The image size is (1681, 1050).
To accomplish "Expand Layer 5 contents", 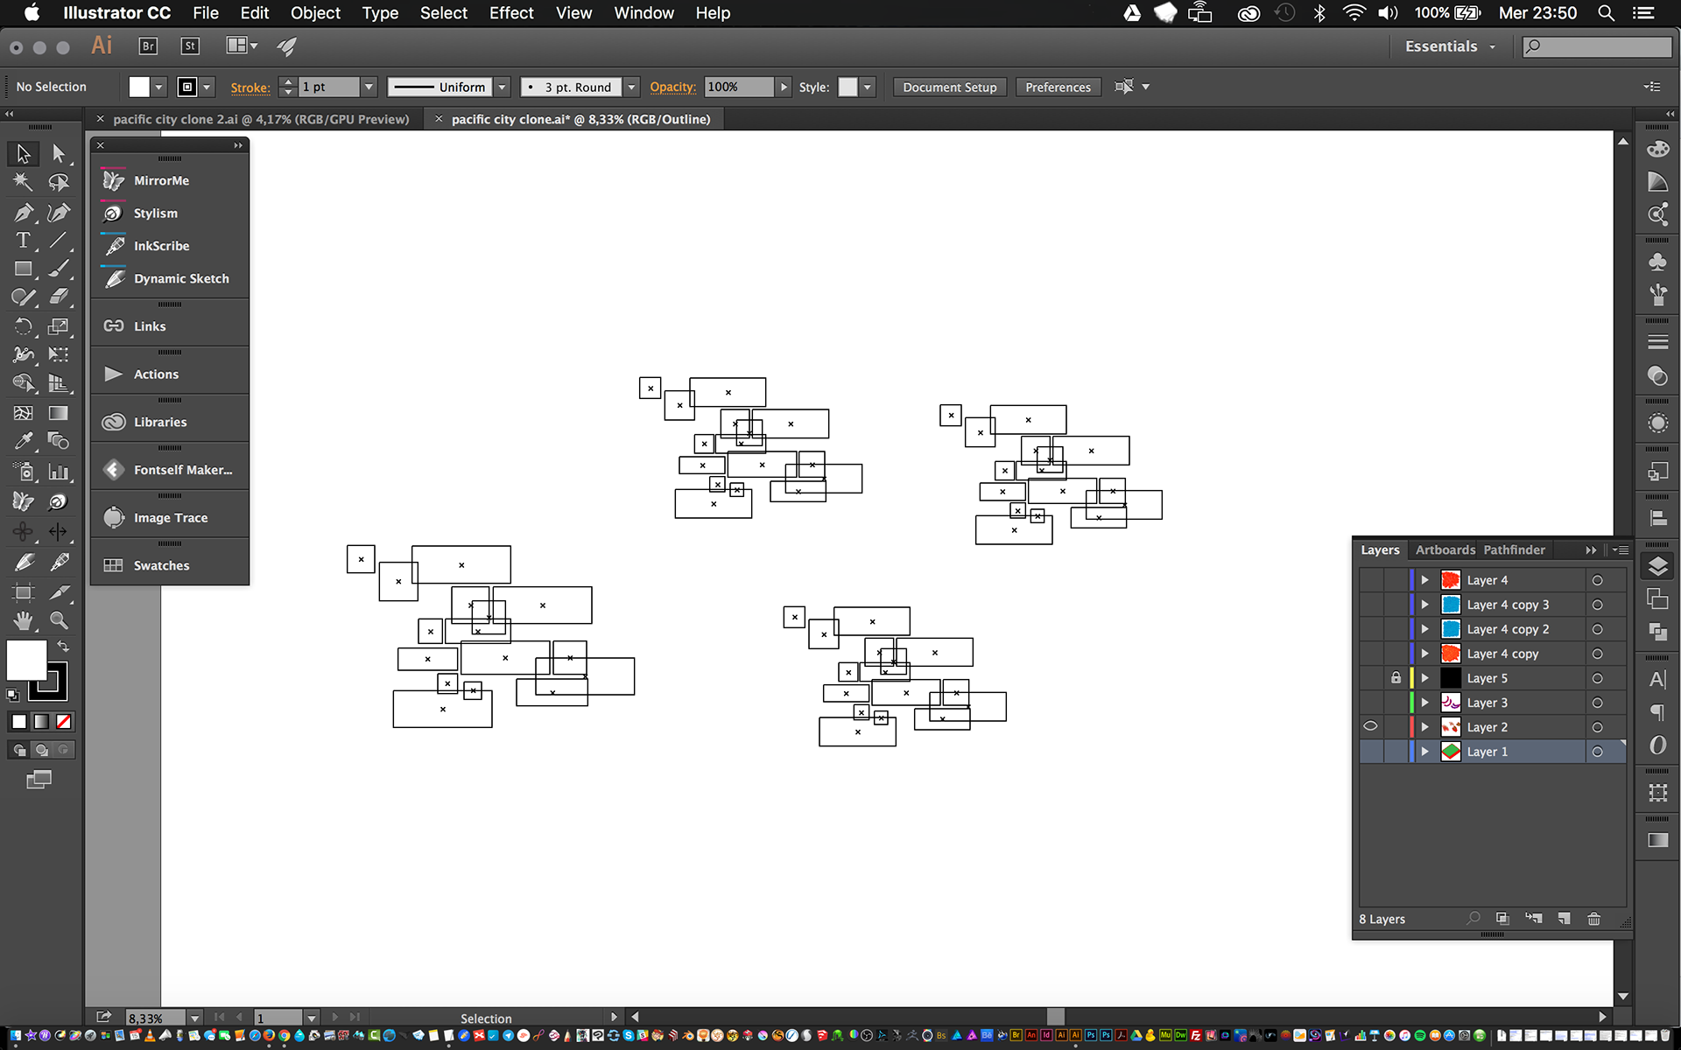I will coord(1425,678).
